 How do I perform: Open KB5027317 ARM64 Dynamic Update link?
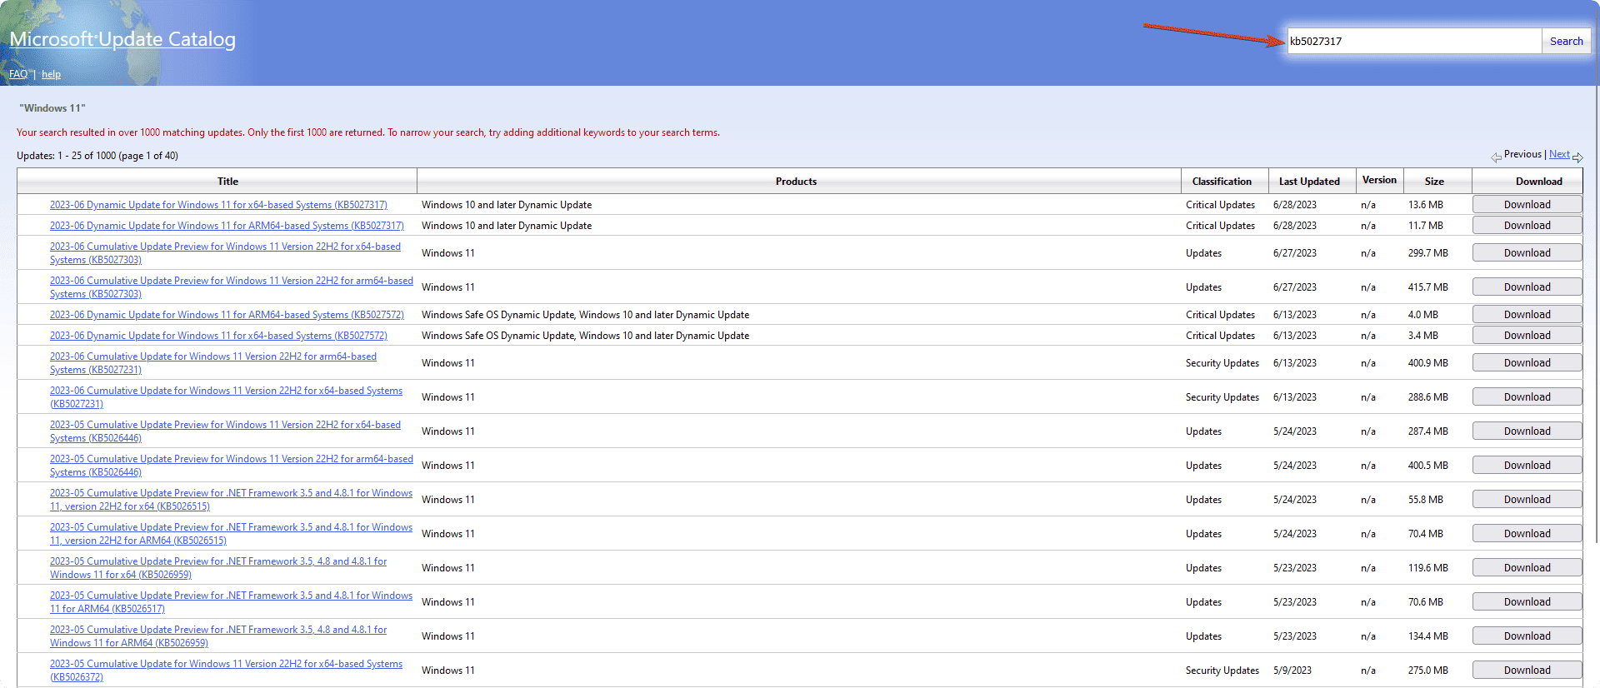(x=227, y=226)
